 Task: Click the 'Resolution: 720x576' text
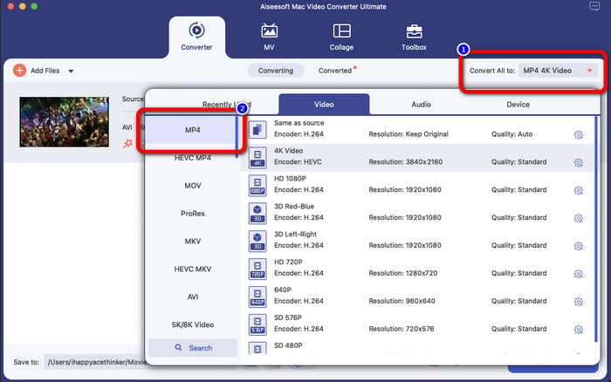tap(402, 329)
